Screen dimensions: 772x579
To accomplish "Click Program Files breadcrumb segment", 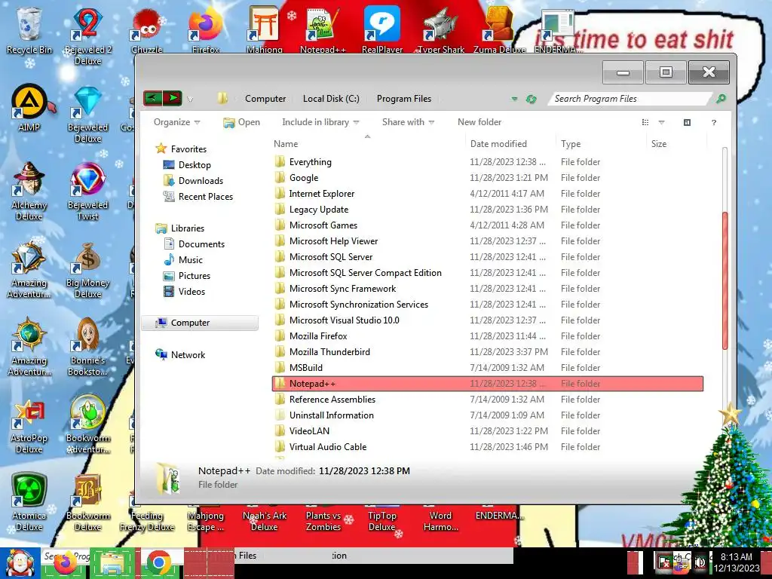I will pyautogui.click(x=404, y=99).
